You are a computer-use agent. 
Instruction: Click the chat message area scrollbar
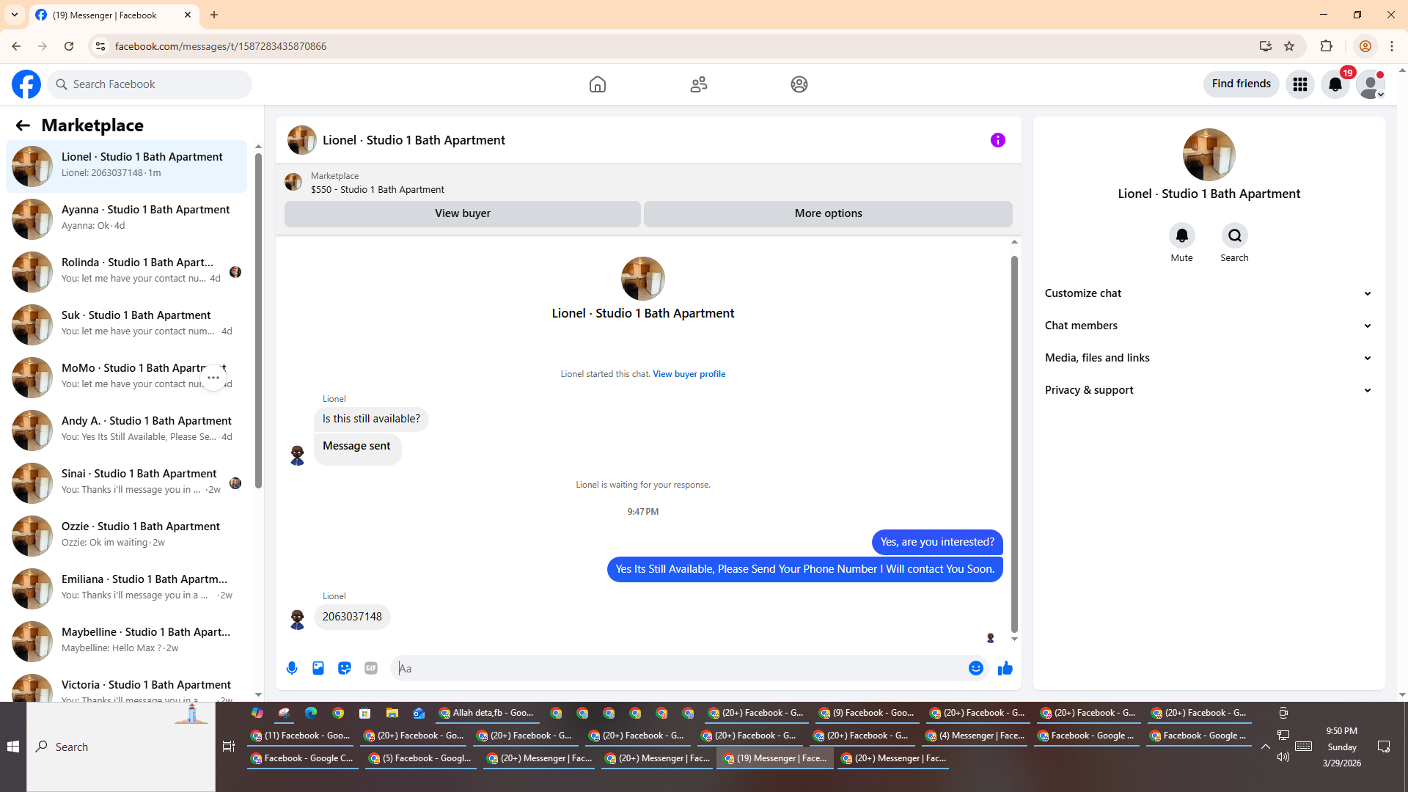[x=1014, y=444]
